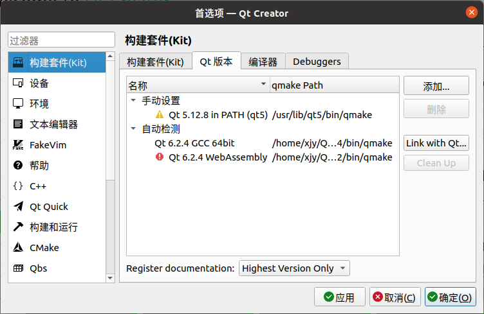Open the Register documentation dropdown

pyautogui.click(x=294, y=268)
